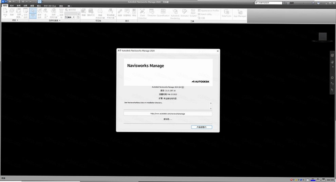Screen dimensions: 336x182
Task: Click the Sign In (登录) button
Action: (291, 3)
